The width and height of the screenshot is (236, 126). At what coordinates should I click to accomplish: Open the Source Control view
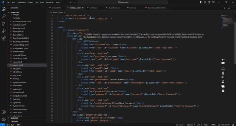4,23
